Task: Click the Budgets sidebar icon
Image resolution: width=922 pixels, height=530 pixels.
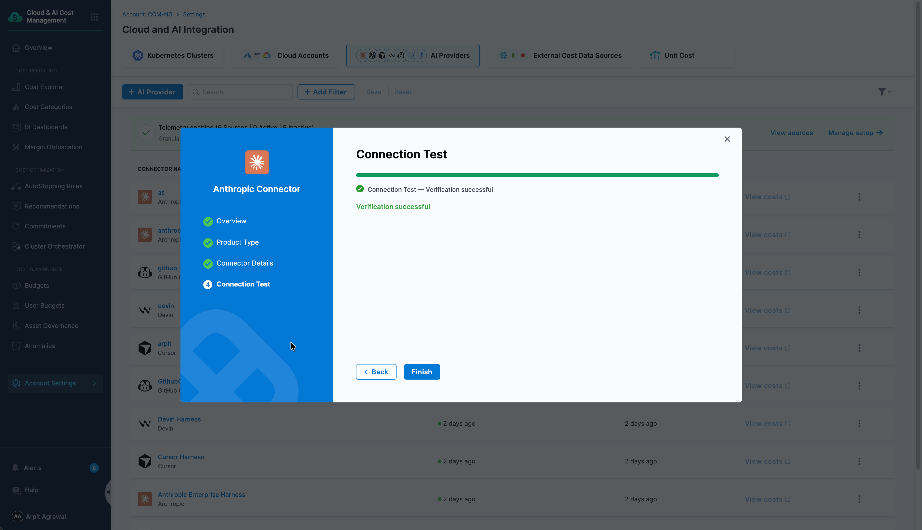Action: [16, 286]
